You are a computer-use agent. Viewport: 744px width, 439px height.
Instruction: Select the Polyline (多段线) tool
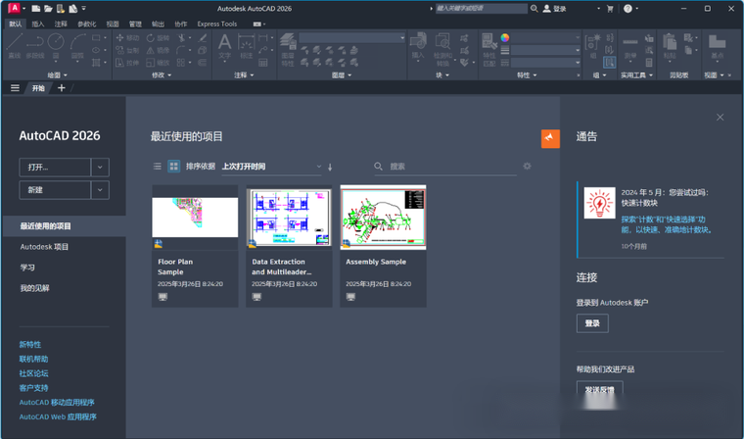point(35,47)
